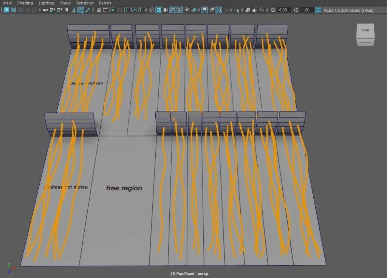The width and height of the screenshot is (387, 278).
Task: Open the View panel menu
Action: (x=7, y=3)
